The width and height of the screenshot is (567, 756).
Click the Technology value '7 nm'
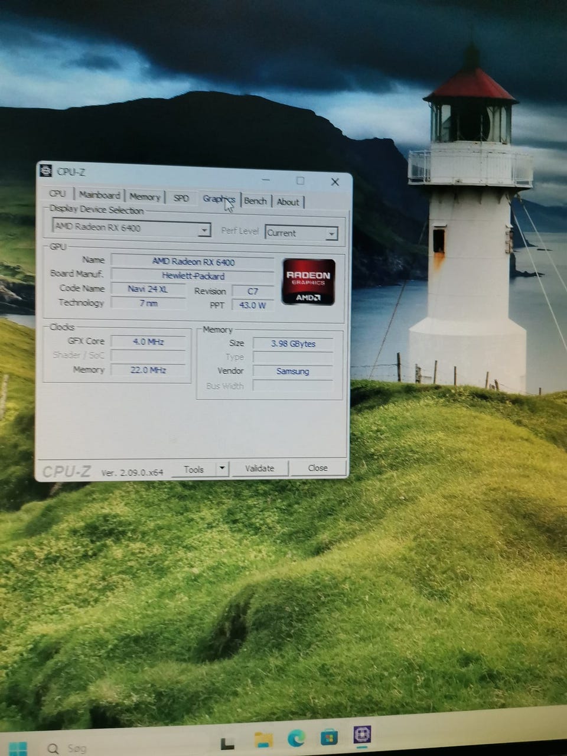(x=148, y=303)
